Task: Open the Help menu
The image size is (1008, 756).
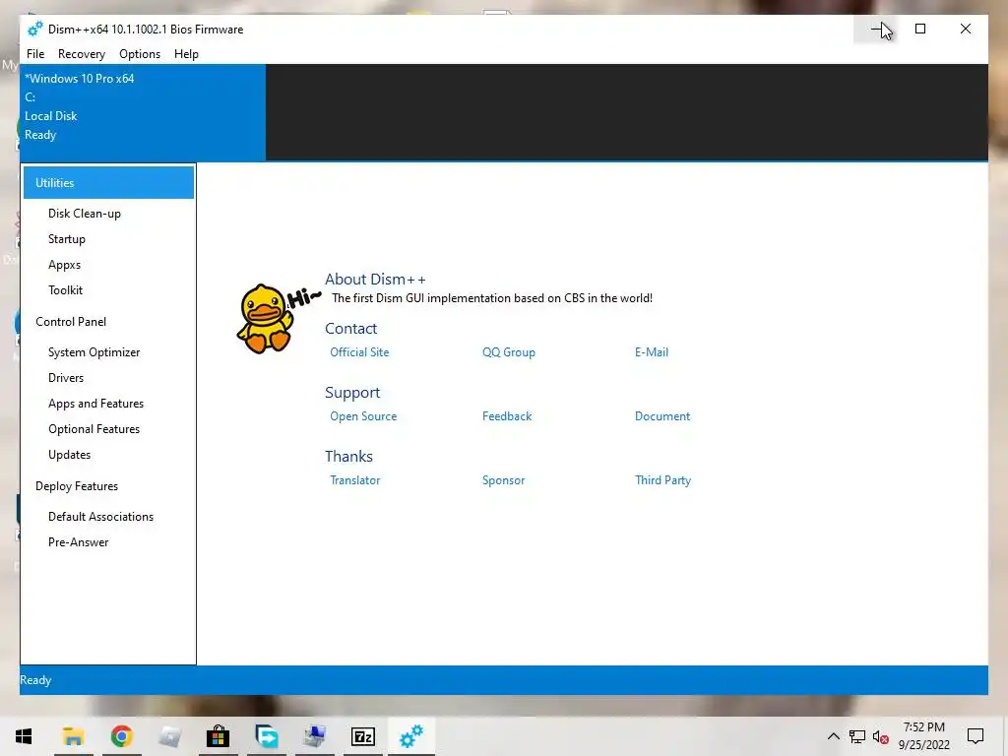Action: click(186, 54)
